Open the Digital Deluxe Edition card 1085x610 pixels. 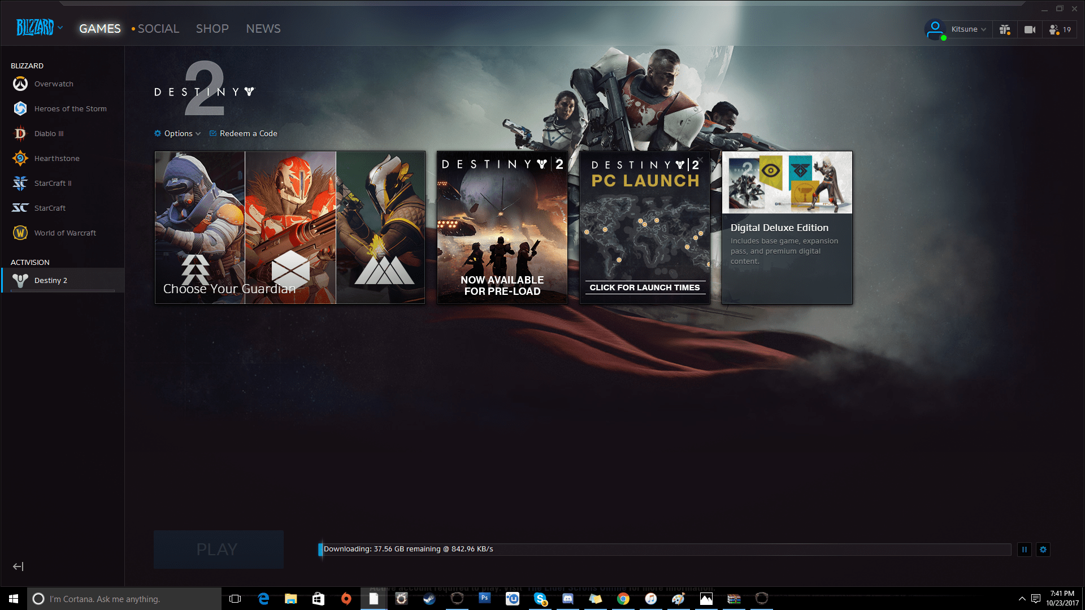click(787, 227)
